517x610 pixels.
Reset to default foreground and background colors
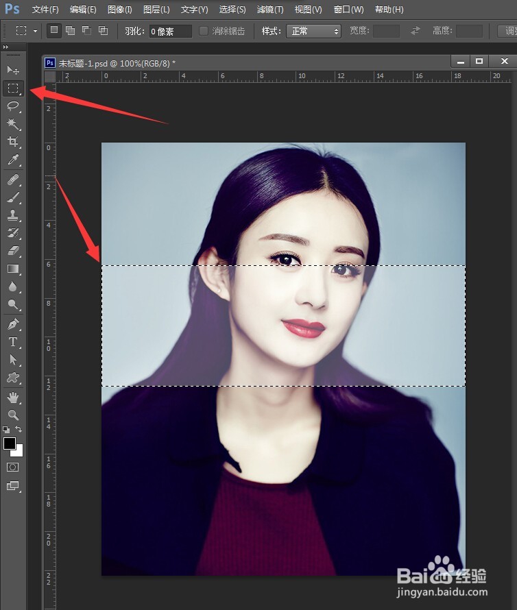pos(6,430)
